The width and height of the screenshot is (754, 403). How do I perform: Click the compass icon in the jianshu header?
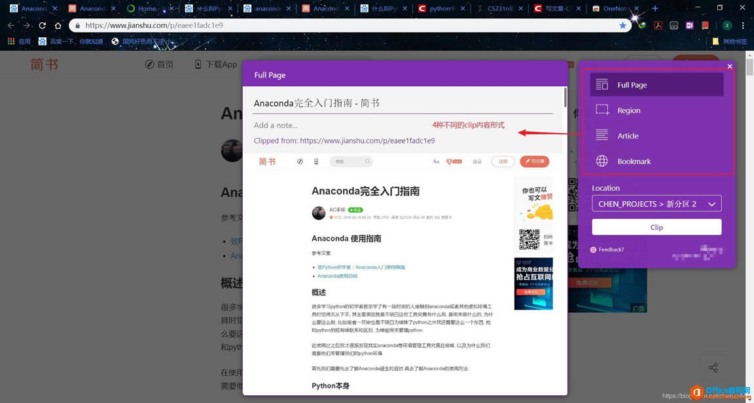coord(300,161)
